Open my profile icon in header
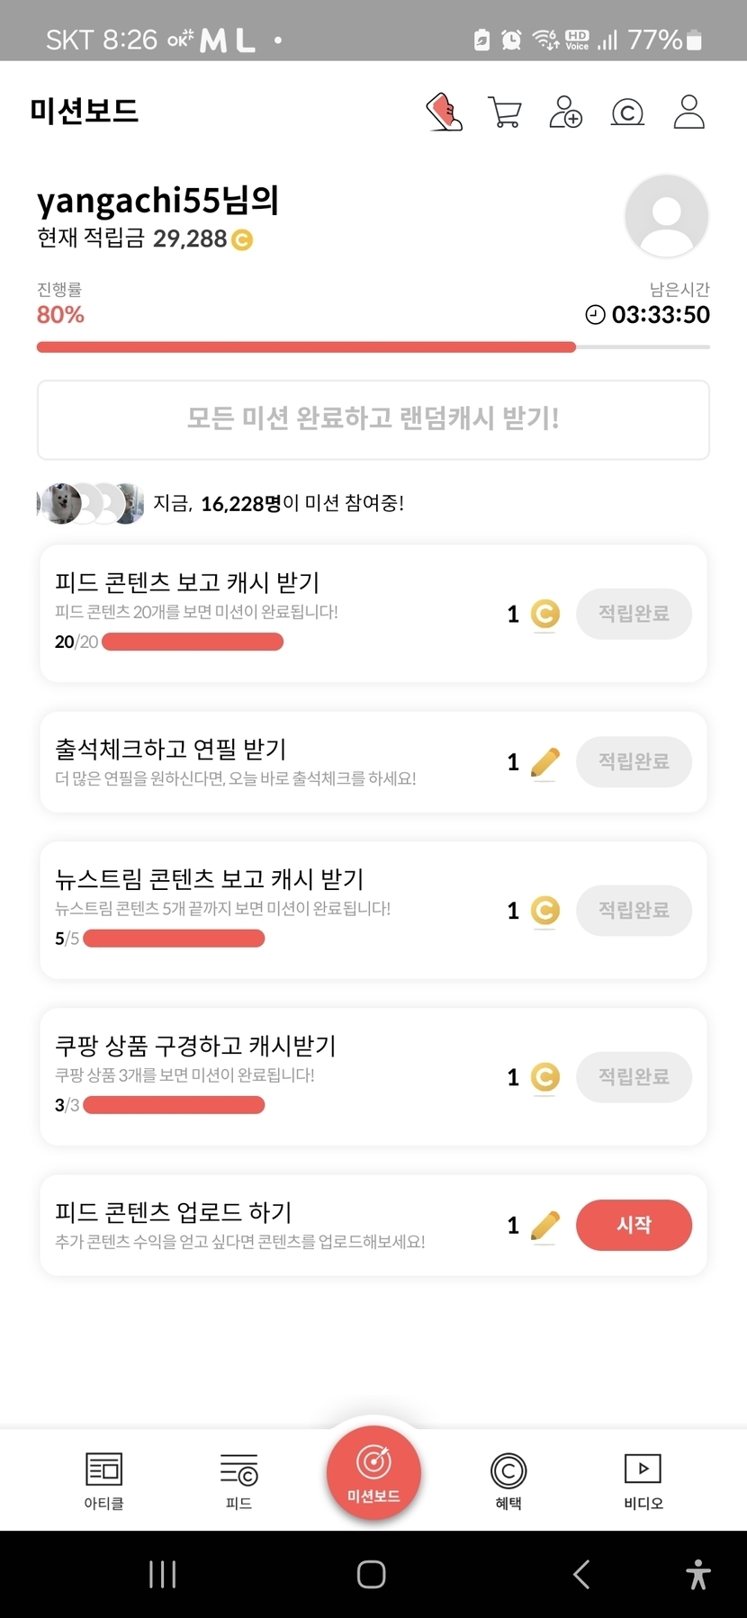The height and width of the screenshot is (1618, 747). pos(688,112)
